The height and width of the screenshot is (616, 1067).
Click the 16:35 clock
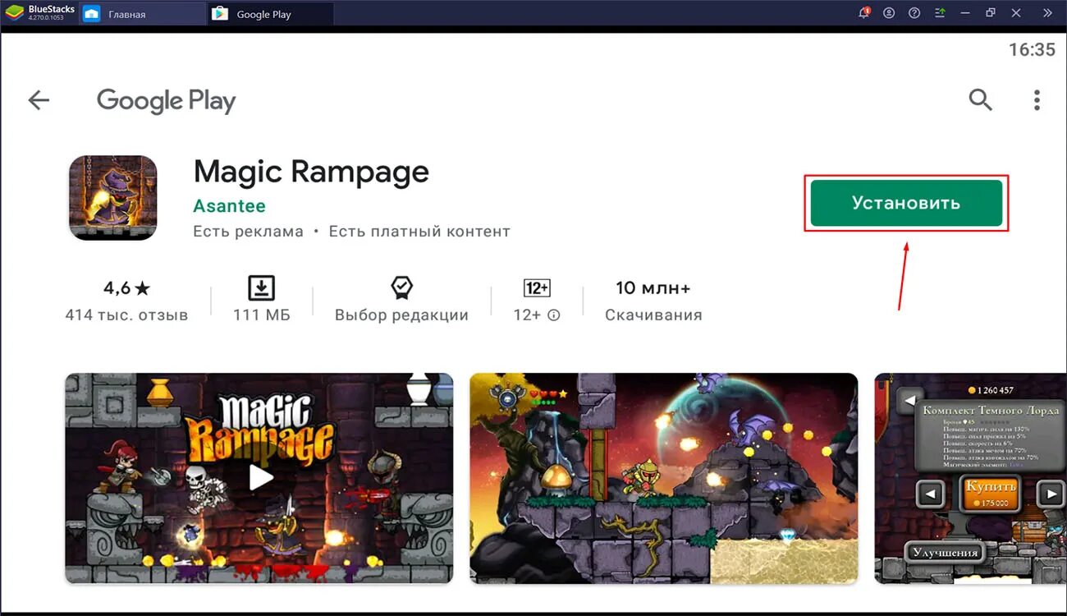point(1032,49)
